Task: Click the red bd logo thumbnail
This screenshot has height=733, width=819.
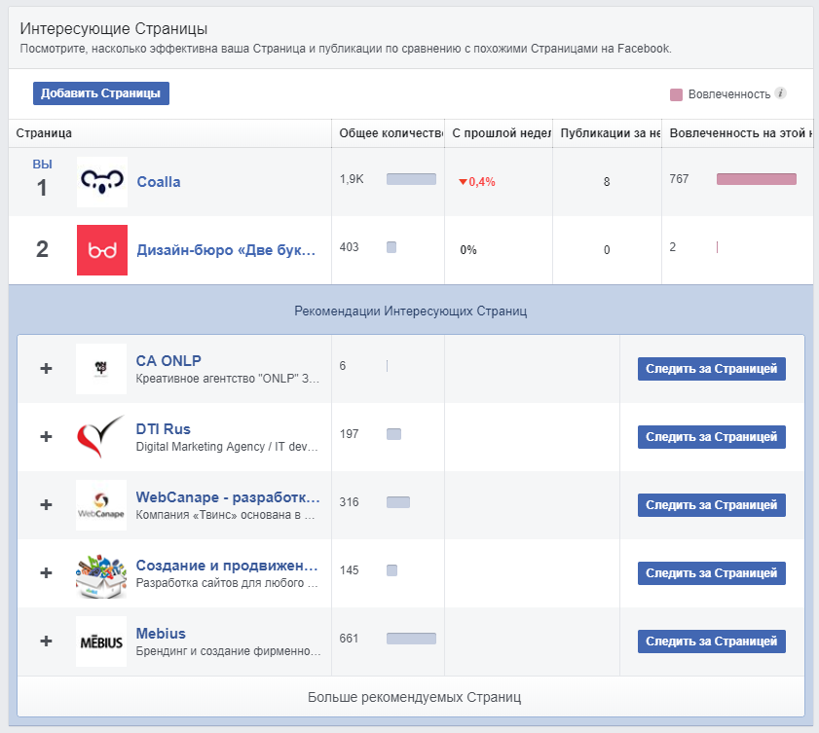Action: pyautogui.click(x=102, y=250)
